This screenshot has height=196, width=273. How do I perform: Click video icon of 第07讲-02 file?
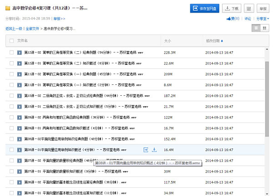coord(20,161)
